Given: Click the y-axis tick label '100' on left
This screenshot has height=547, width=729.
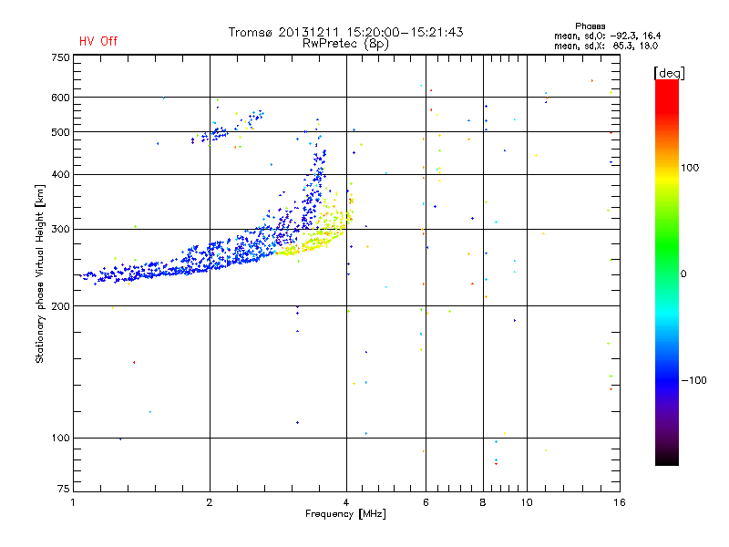Looking at the screenshot, I should click(60, 438).
